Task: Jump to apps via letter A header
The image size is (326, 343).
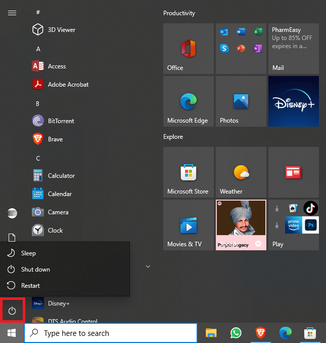Action: coord(38,49)
